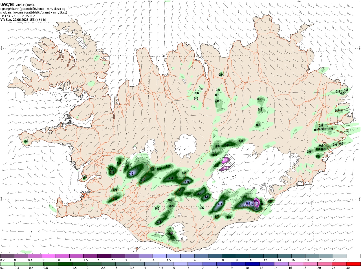Select the 'slydda/snjókoma (grátt/bleikt/grænt' description line

[x=34, y=12]
